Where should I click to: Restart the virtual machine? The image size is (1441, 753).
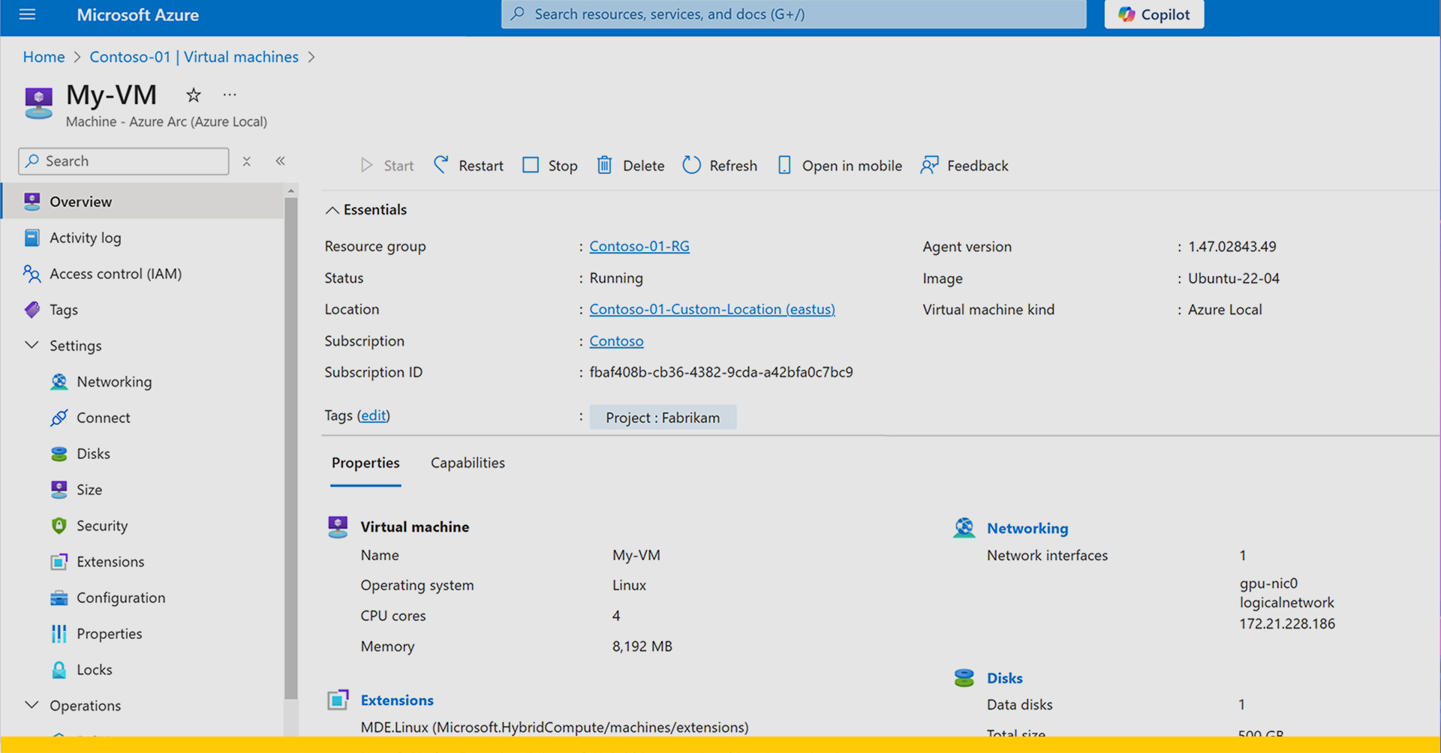click(x=468, y=166)
